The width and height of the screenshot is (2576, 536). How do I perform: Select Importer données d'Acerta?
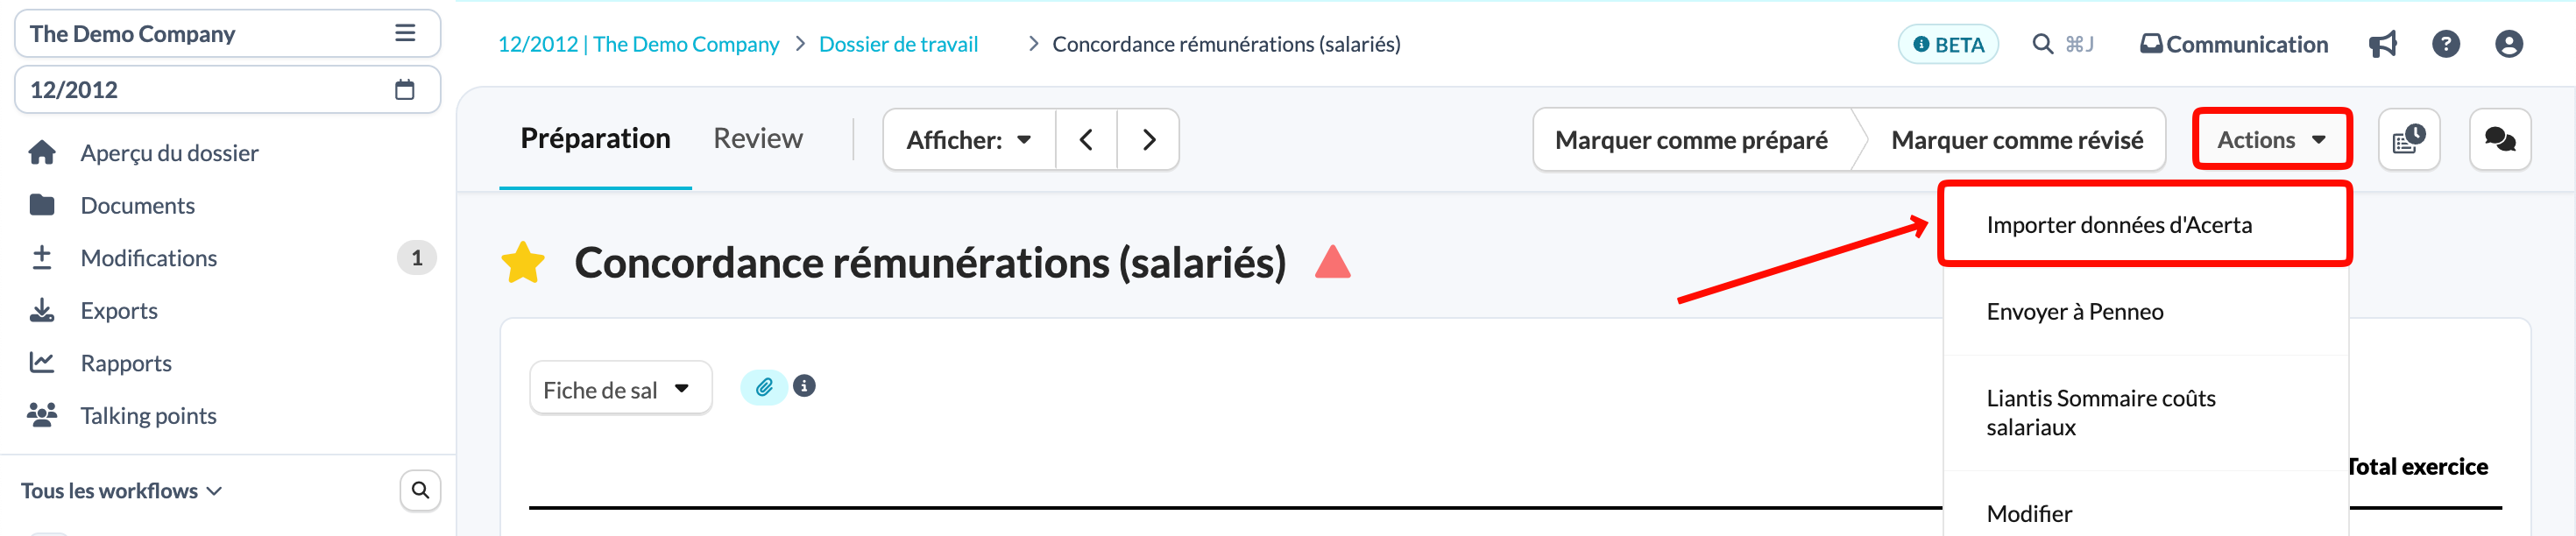pos(2144,225)
